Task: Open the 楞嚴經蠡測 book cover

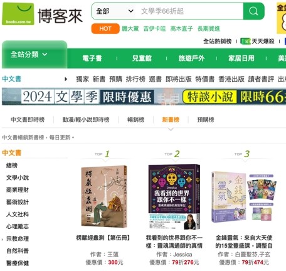Action: coord(104,196)
